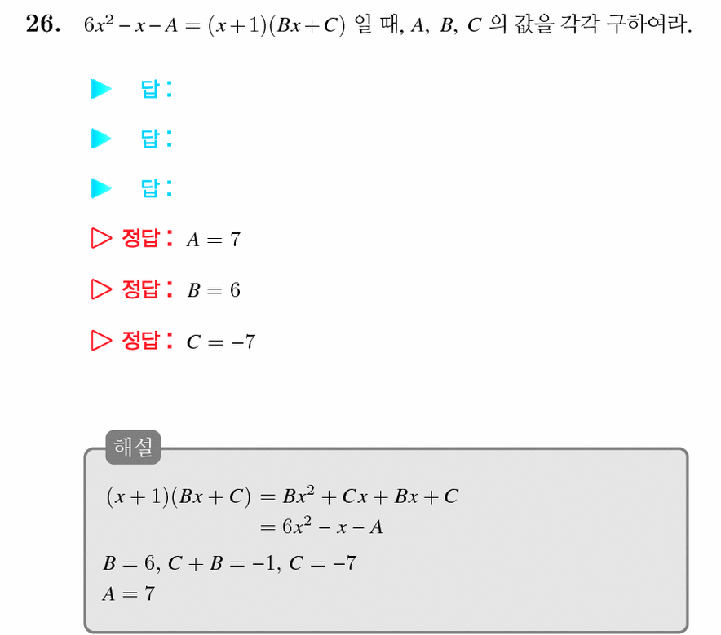721x635 pixels.
Task: Click the red 정답 label for A
Action: 147,238
